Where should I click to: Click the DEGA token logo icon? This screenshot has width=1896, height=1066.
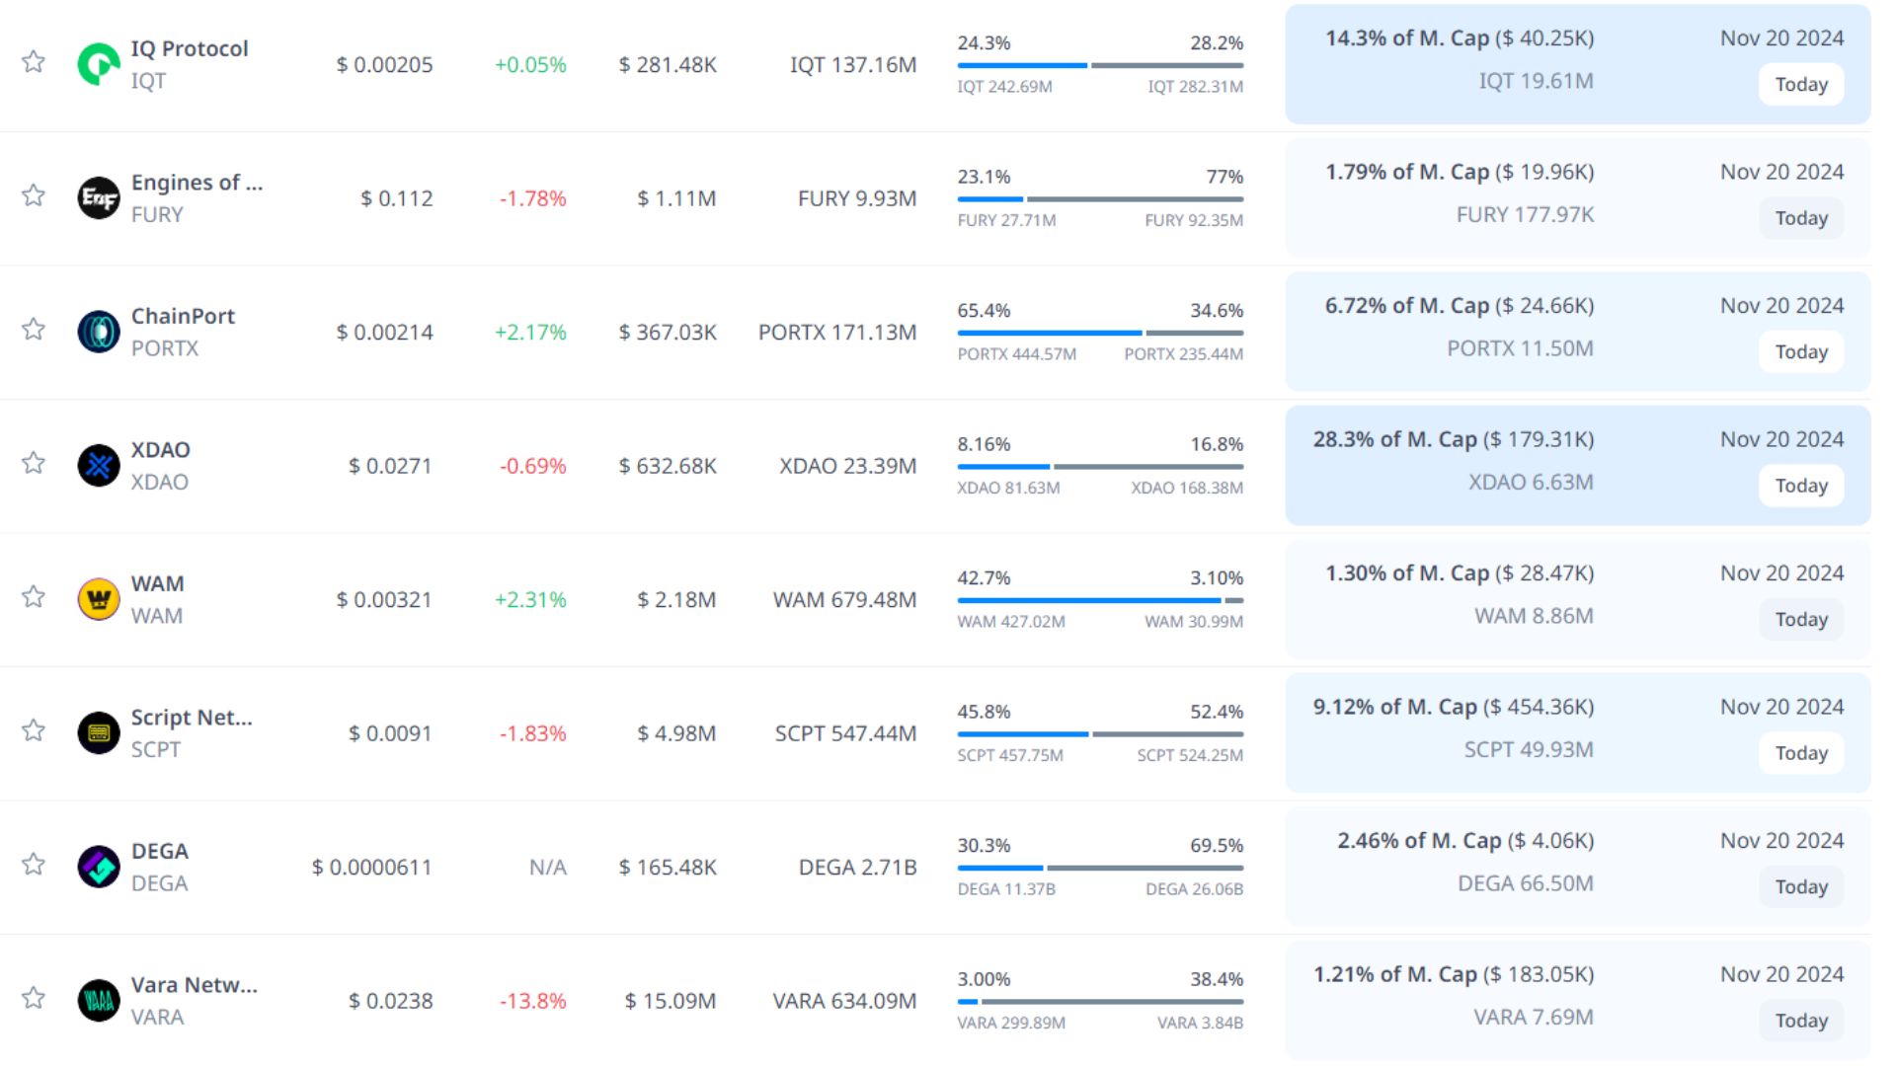tap(99, 867)
